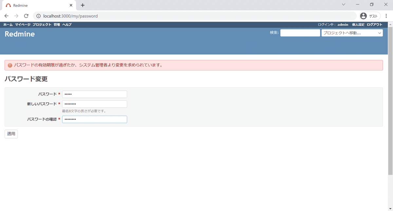Screen dimensions: 393x211
Task: Reload the page with refresh icon
Action: coord(26,16)
